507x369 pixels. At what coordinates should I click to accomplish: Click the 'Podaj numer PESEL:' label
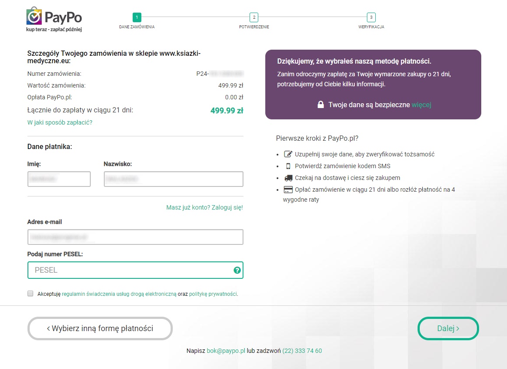pyautogui.click(x=55, y=254)
